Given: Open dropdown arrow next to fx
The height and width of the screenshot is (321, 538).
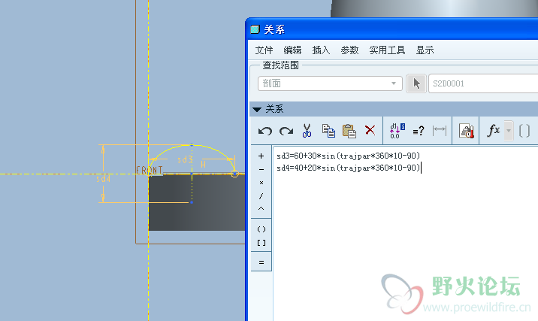Looking at the screenshot, I should (x=509, y=131).
